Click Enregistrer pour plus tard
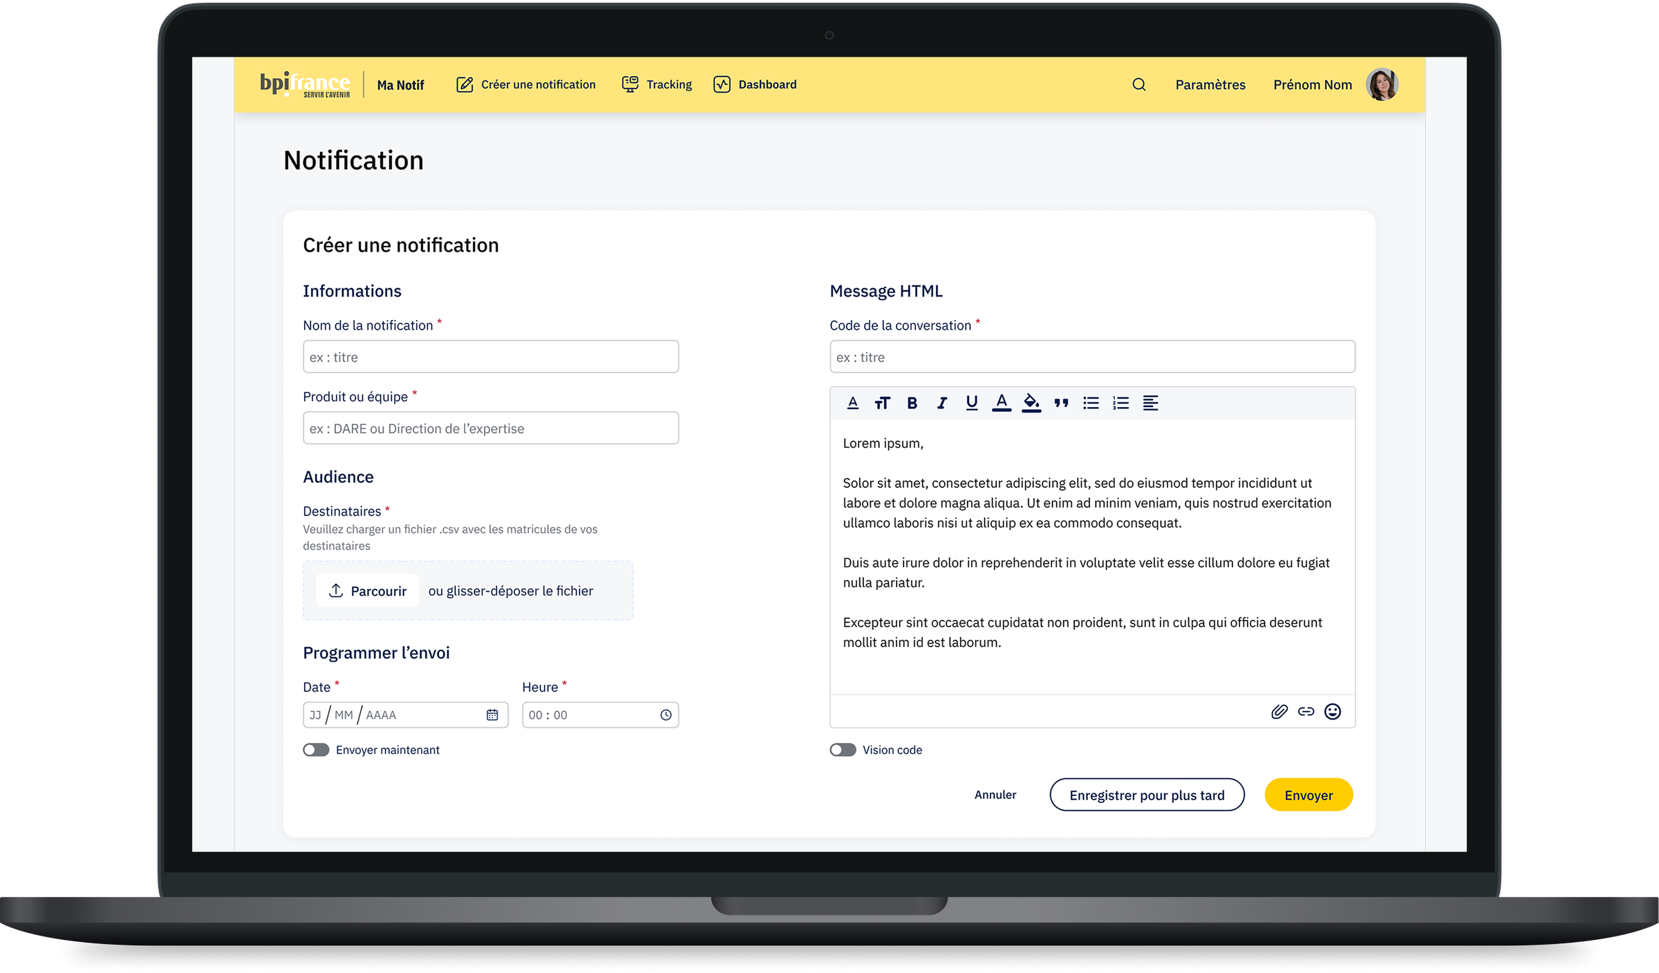Screen dimensions: 1659x973 coord(1147,795)
